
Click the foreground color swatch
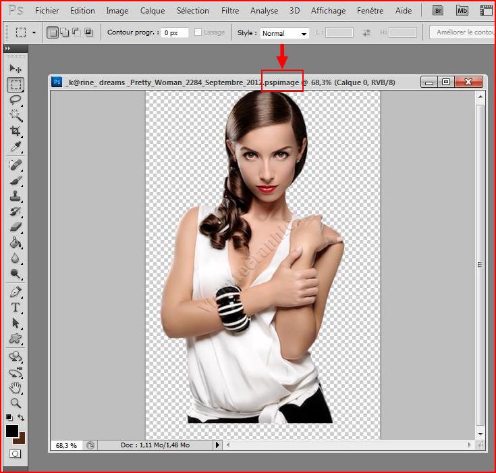tap(11, 430)
